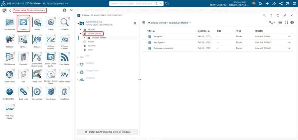Go back from Collaborative Business Innovator

click(x=10, y=10)
